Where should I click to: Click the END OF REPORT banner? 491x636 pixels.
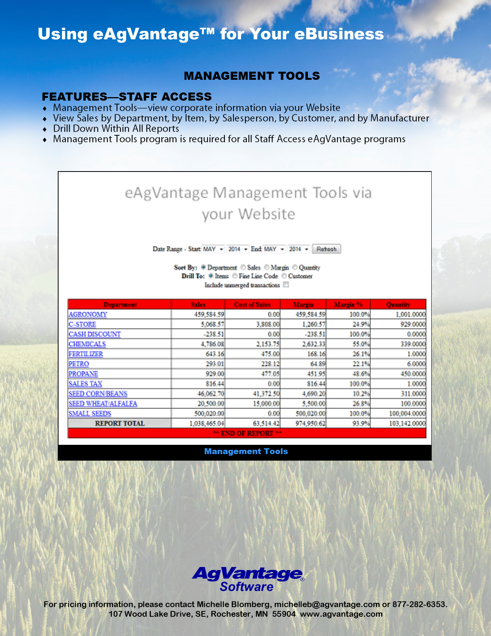pos(247,433)
